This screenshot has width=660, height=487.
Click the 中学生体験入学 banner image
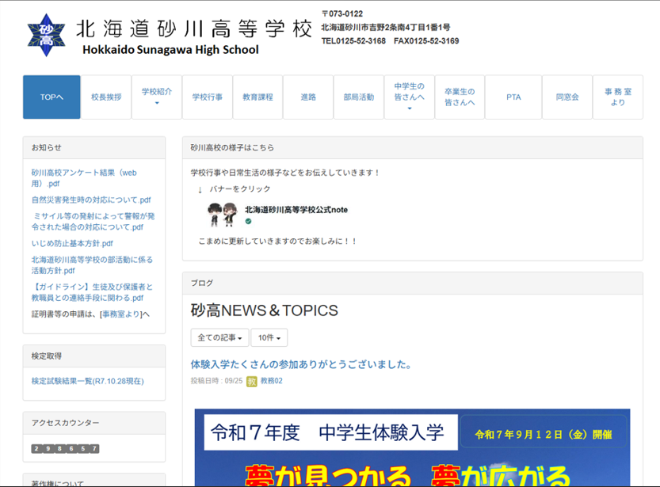[412, 447]
